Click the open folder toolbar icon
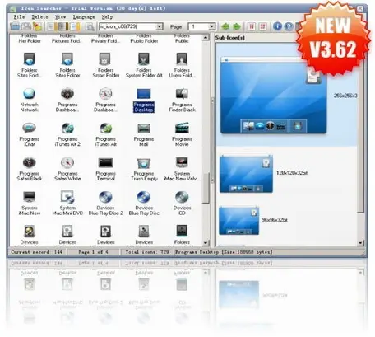 point(15,26)
